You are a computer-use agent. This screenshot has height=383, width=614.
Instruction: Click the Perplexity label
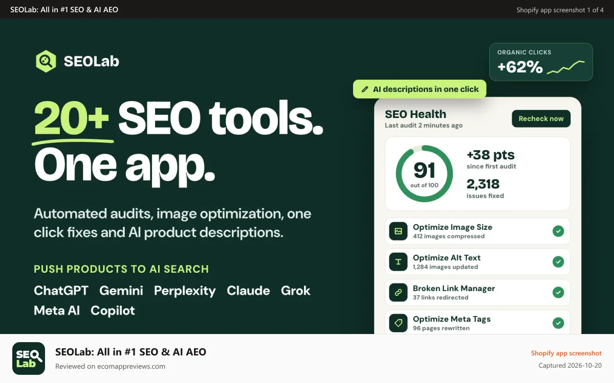pyautogui.click(x=185, y=291)
